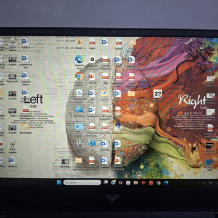Open Task View from the taskbar
The image size is (218, 218).
coord(106,183)
